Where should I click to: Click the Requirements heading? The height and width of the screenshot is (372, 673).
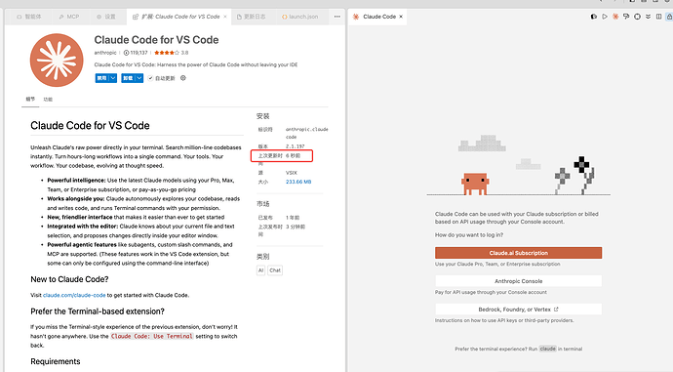point(56,361)
